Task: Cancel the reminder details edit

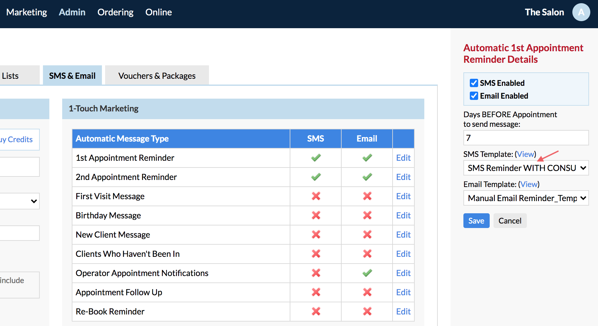Action: coord(510,221)
